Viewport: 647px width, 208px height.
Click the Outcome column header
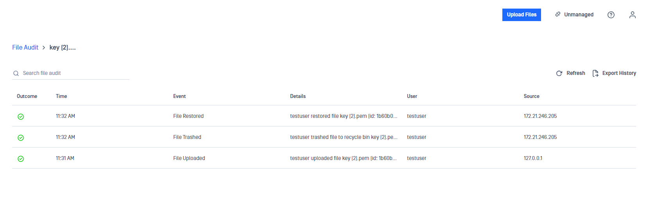click(27, 96)
